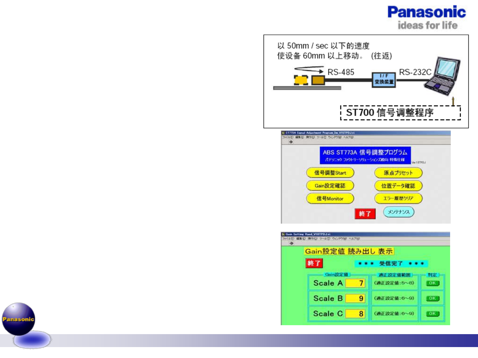The height and width of the screenshot is (358, 478).
Task: Click the green OK indicator for Scale B
Action: click(x=432, y=298)
